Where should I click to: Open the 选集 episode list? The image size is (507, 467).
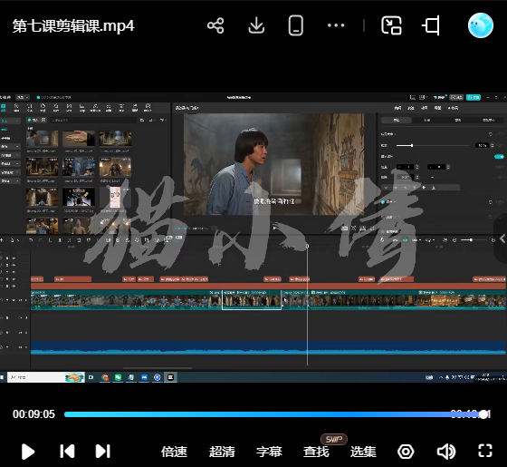363,452
